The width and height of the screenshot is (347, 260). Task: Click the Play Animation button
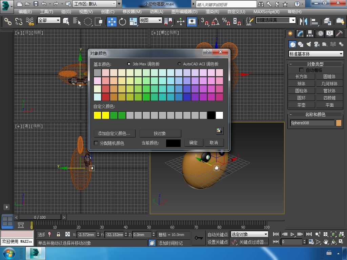pyautogui.click(x=292, y=234)
